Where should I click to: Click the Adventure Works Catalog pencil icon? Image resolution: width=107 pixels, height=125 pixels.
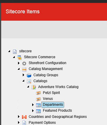(34, 87)
